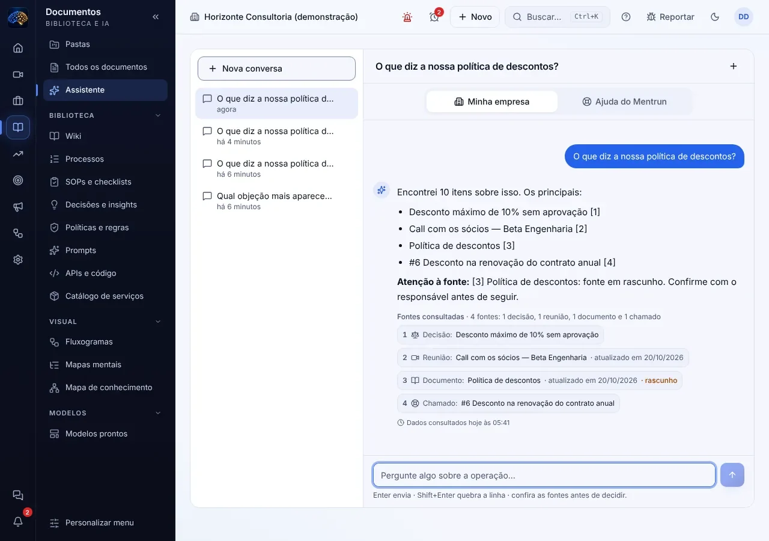Open Fluxogramas in the Visual section
This screenshot has width=769, height=541.
pyautogui.click(x=105, y=341)
